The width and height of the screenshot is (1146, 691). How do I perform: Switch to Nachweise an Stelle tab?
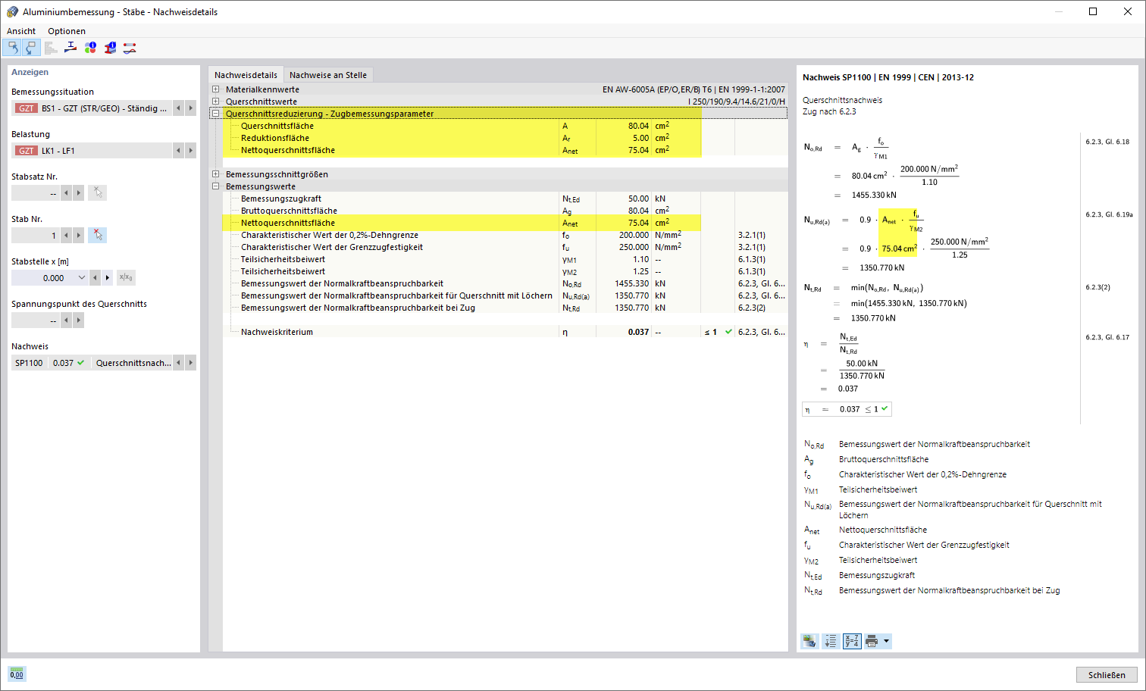pos(328,75)
